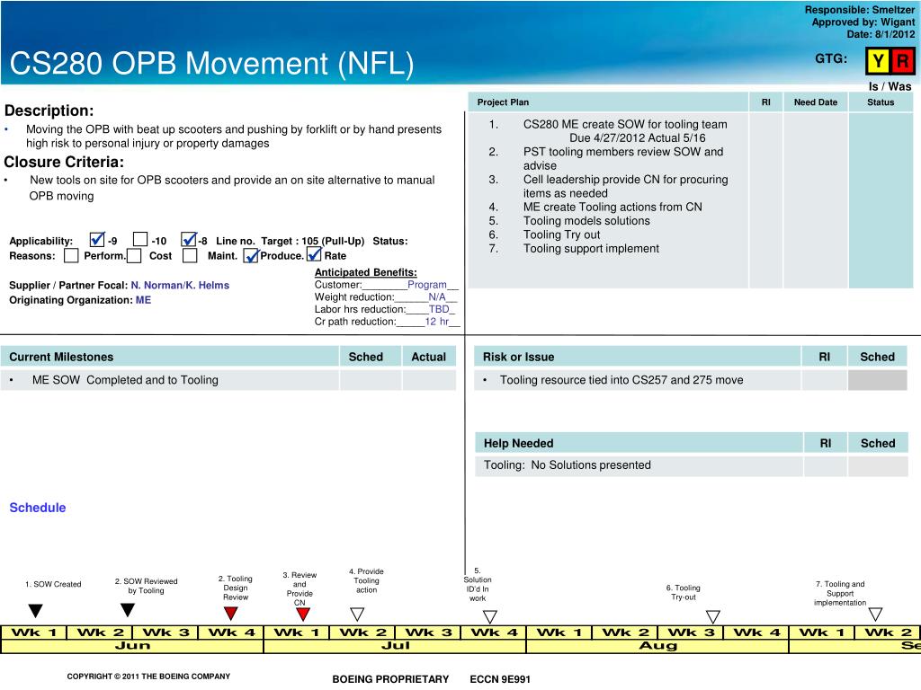Toggle the -8 applicability checkbox
The image size is (921, 690).
pyautogui.click(x=189, y=239)
